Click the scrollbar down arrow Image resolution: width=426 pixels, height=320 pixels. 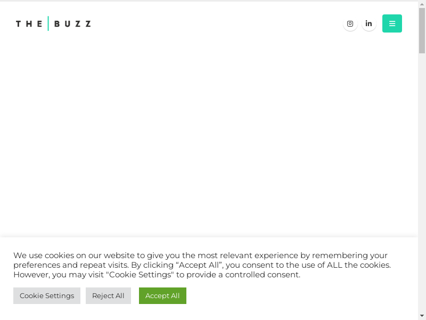(422, 315)
